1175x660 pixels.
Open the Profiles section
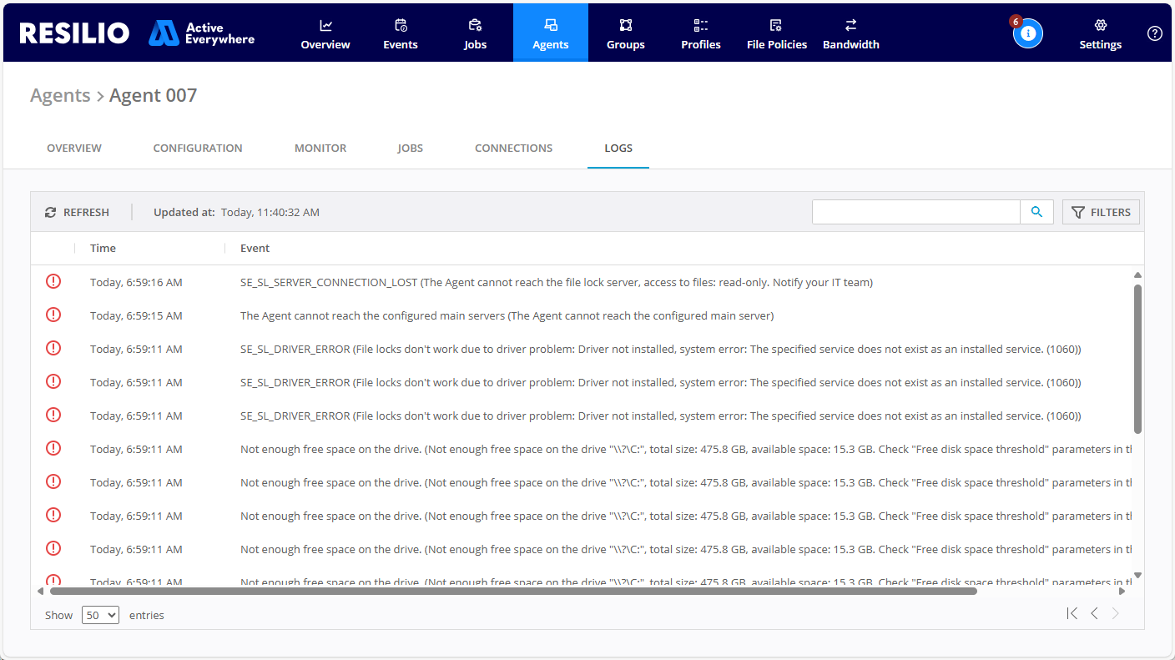(700, 33)
